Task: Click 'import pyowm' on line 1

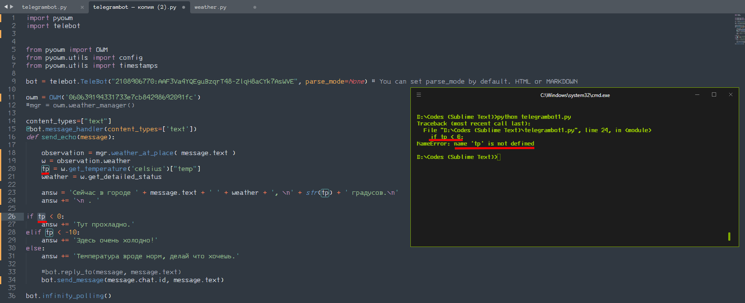Action: coord(50,18)
